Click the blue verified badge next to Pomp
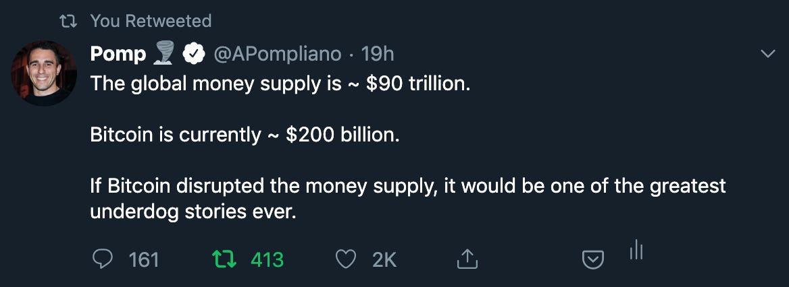Viewport: 789px width, 287px height. point(195,54)
